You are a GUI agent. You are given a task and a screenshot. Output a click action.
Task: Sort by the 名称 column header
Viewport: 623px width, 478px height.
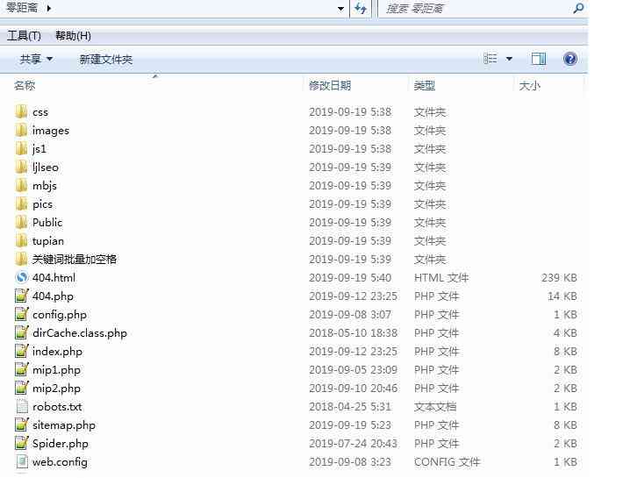coord(25,85)
